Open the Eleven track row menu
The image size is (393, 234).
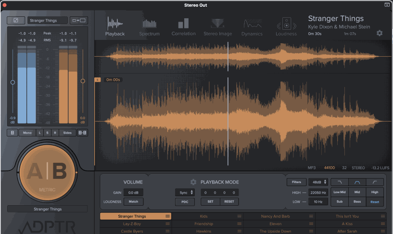click(311, 224)
